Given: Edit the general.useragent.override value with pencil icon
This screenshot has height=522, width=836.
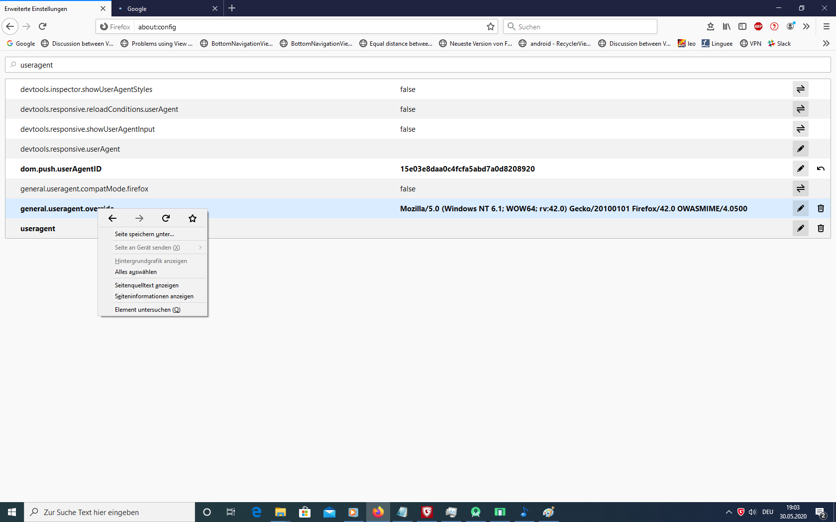Looking at the screenshot, I should (x=800, y=208).
